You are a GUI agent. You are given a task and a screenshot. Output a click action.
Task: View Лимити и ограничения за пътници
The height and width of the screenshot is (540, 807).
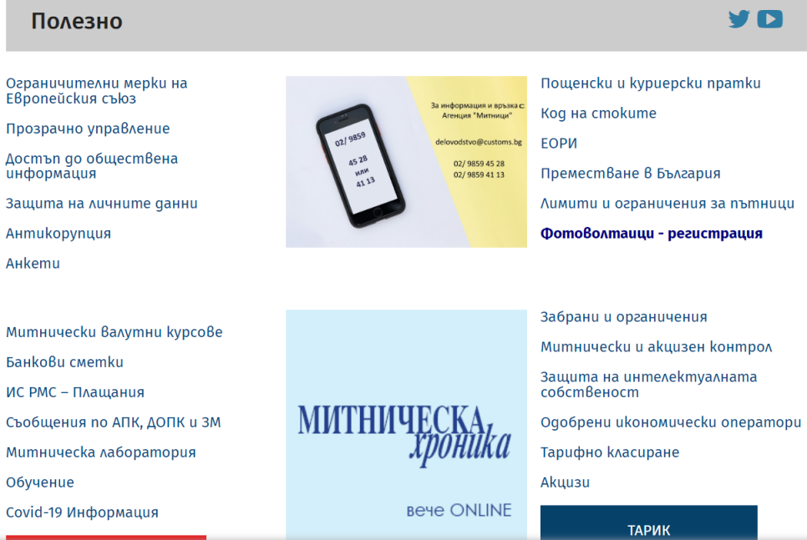(x=667, y=204)
